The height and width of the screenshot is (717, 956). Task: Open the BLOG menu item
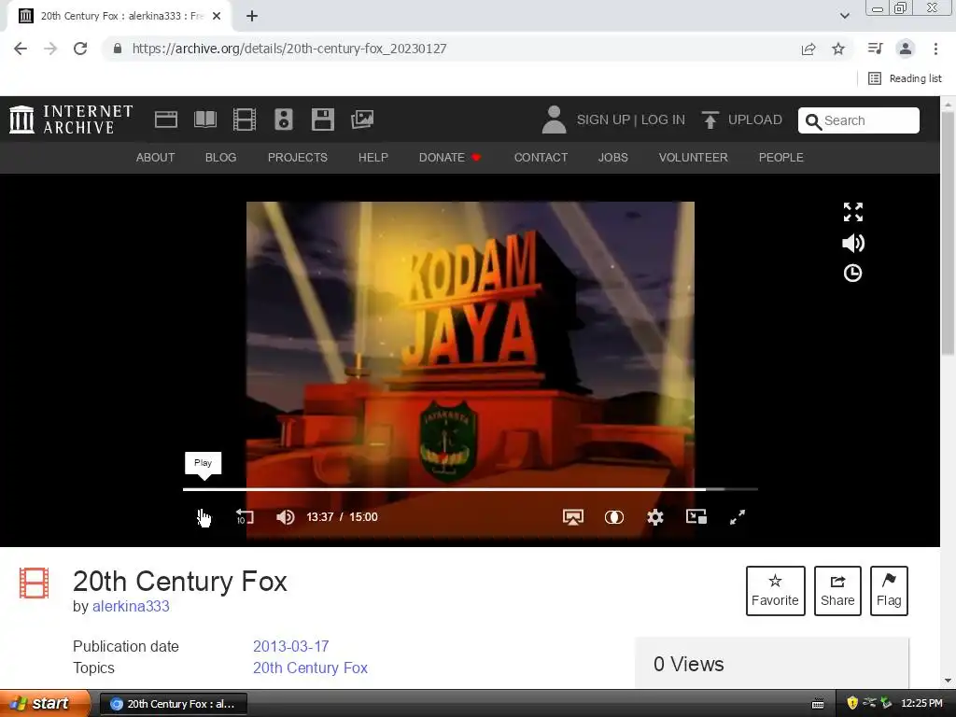[220, 157]
